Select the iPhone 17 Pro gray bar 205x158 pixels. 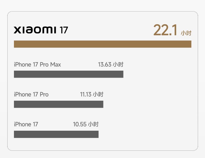[59, 104]
